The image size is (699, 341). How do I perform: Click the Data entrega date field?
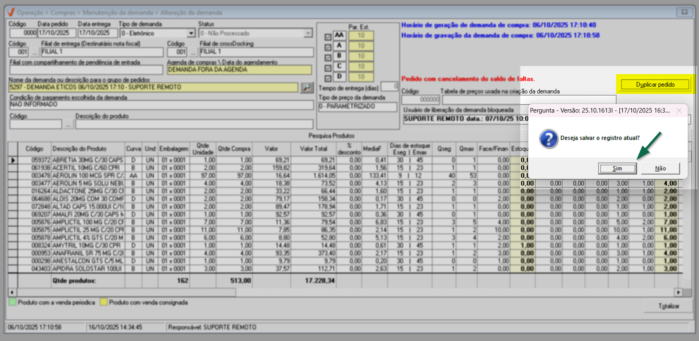click(94, 33)
